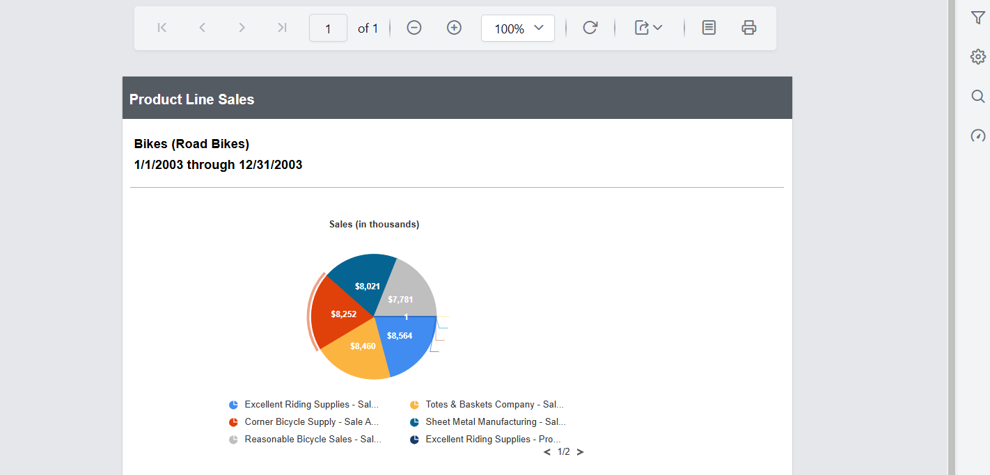Viewport: 990px width, 475px height.
Task: Toggle the Corner Bicycle Supply legend entry
Action: point(311,421)
